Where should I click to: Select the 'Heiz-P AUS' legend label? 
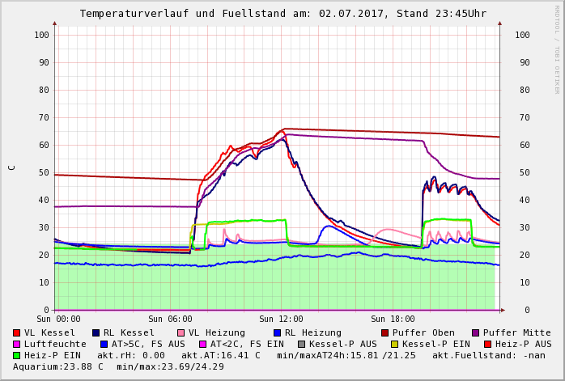click(524, 345)
